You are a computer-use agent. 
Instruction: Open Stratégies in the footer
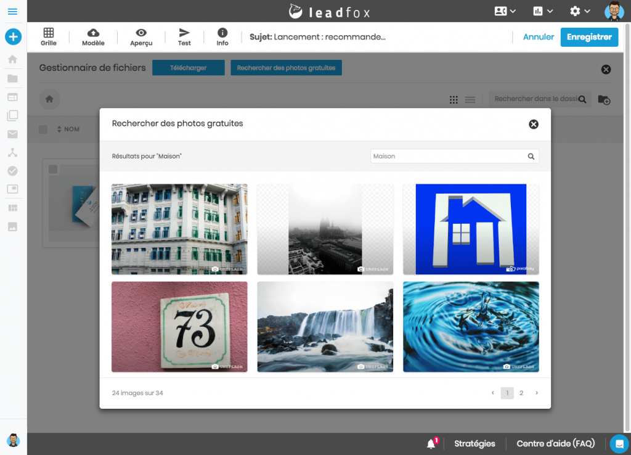tap(474, 443)
